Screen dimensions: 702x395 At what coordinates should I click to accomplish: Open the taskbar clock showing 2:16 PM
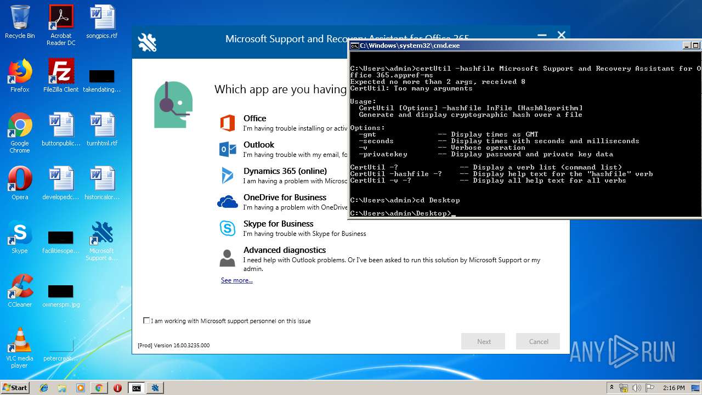pyautogui.click(x=673, y=388)
